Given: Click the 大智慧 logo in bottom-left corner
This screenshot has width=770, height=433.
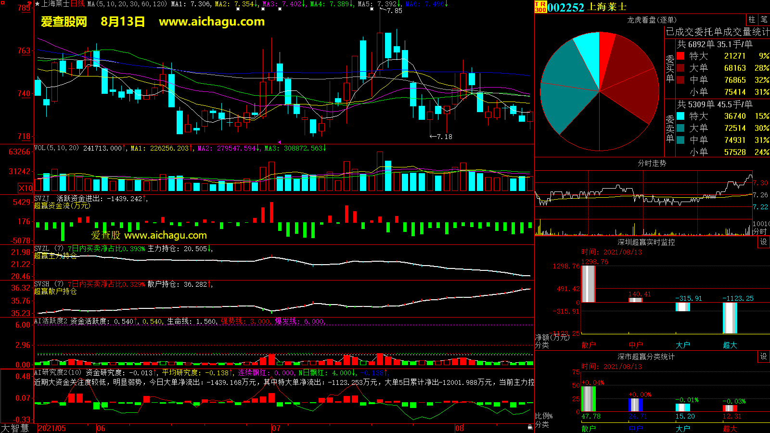Looking at the screenshot, I should (x=15, y=428).
